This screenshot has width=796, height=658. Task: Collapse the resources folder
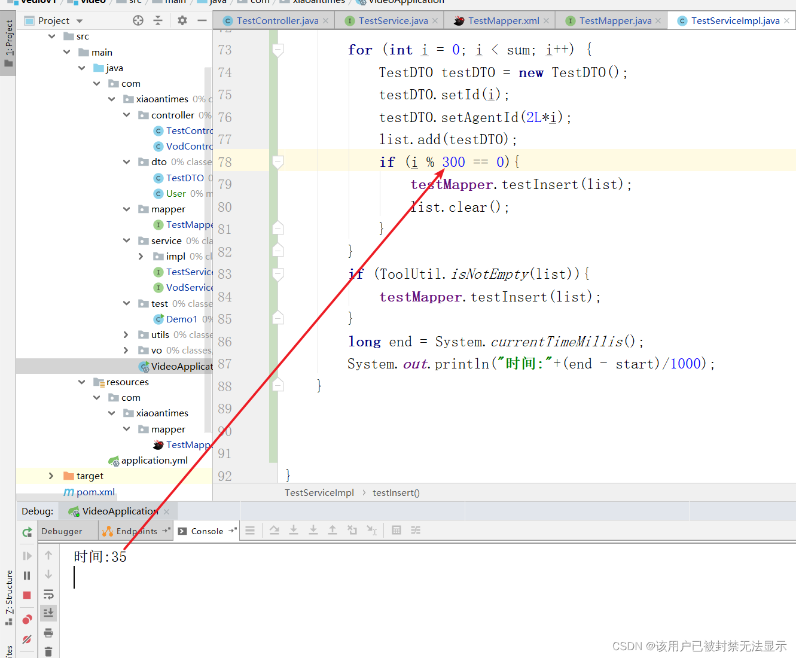point(81,382)
